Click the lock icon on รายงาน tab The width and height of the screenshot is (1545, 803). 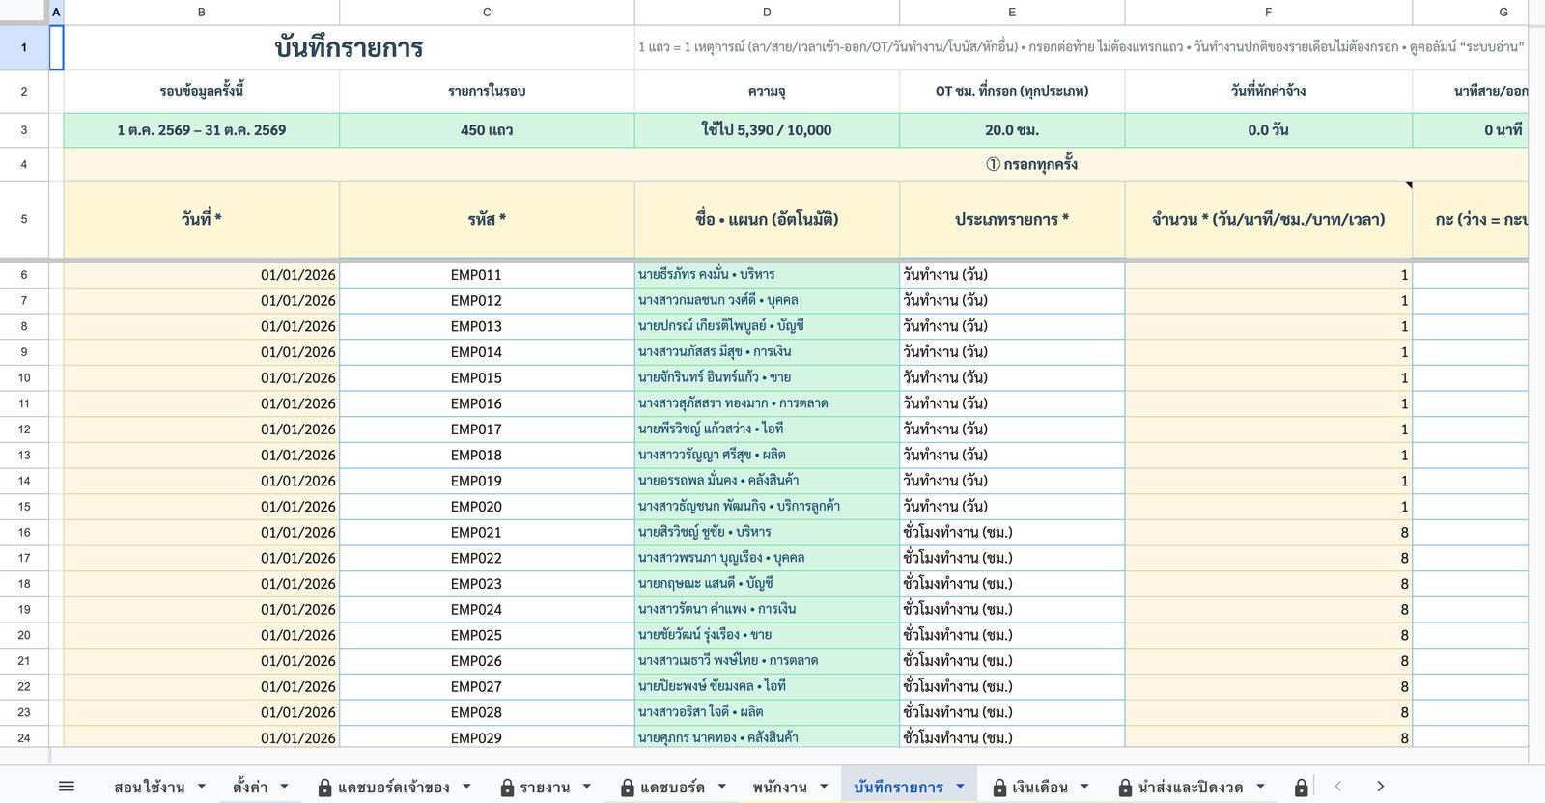(507, 788)
